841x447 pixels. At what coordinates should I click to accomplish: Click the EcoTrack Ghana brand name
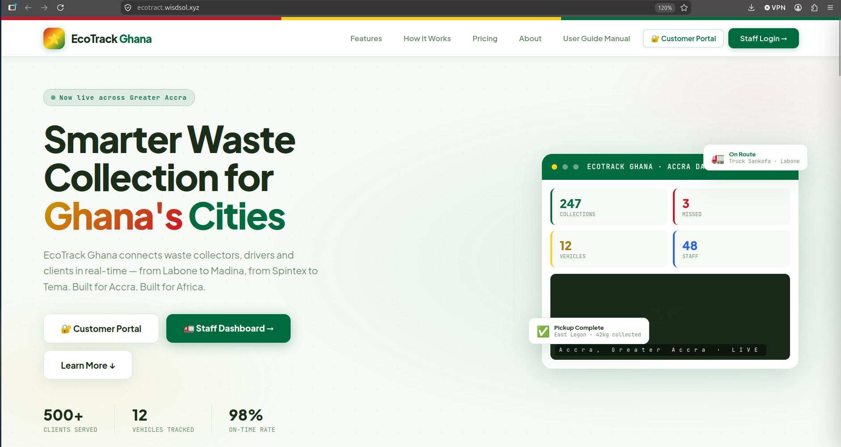point(111,39)
